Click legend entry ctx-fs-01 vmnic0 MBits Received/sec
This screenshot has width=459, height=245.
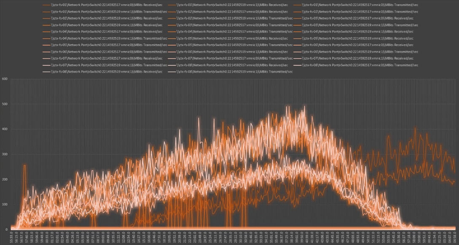coord(102,5)
